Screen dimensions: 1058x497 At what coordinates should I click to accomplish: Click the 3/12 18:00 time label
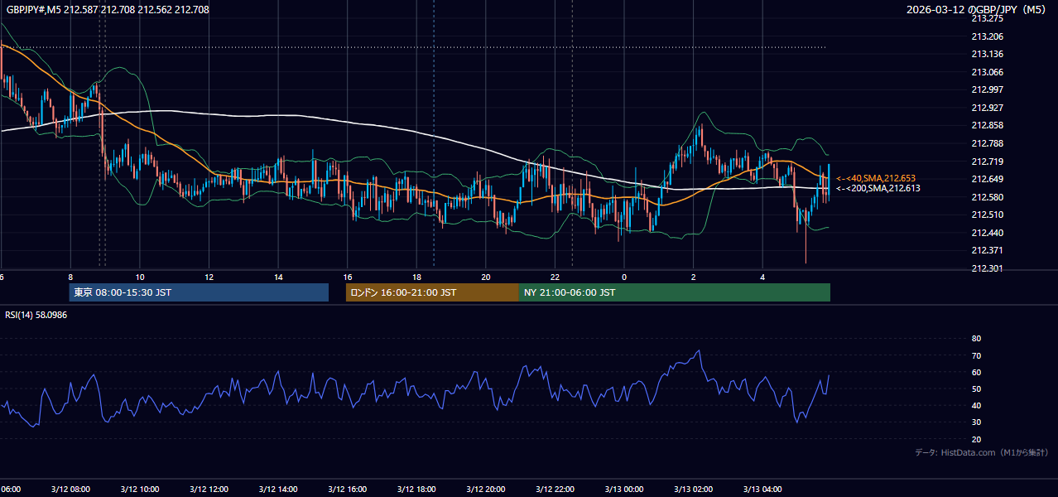tap(416, 490)
